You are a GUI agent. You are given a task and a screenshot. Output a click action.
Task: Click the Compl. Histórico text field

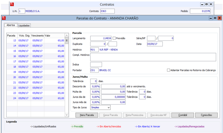point(153,57)
